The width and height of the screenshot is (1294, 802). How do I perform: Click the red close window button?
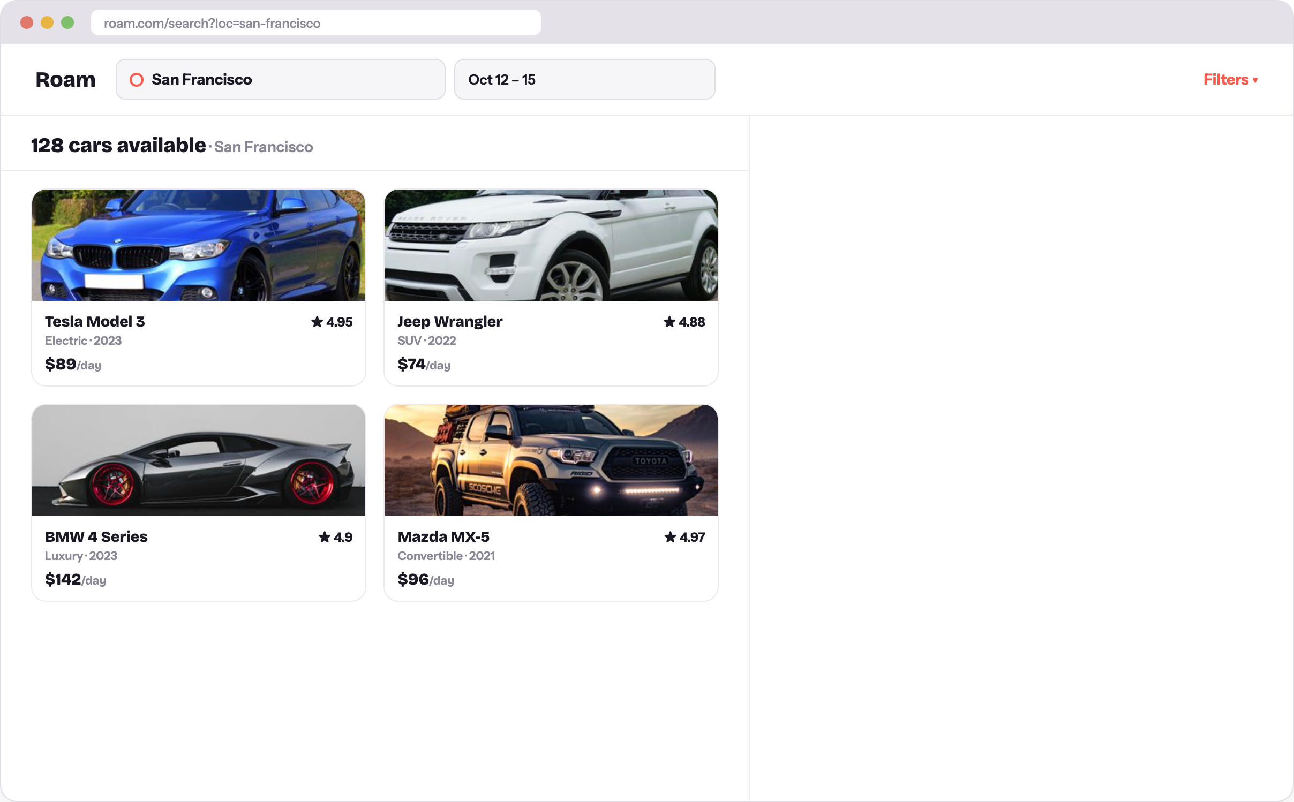pyautogui.click(x=27, y=22)
